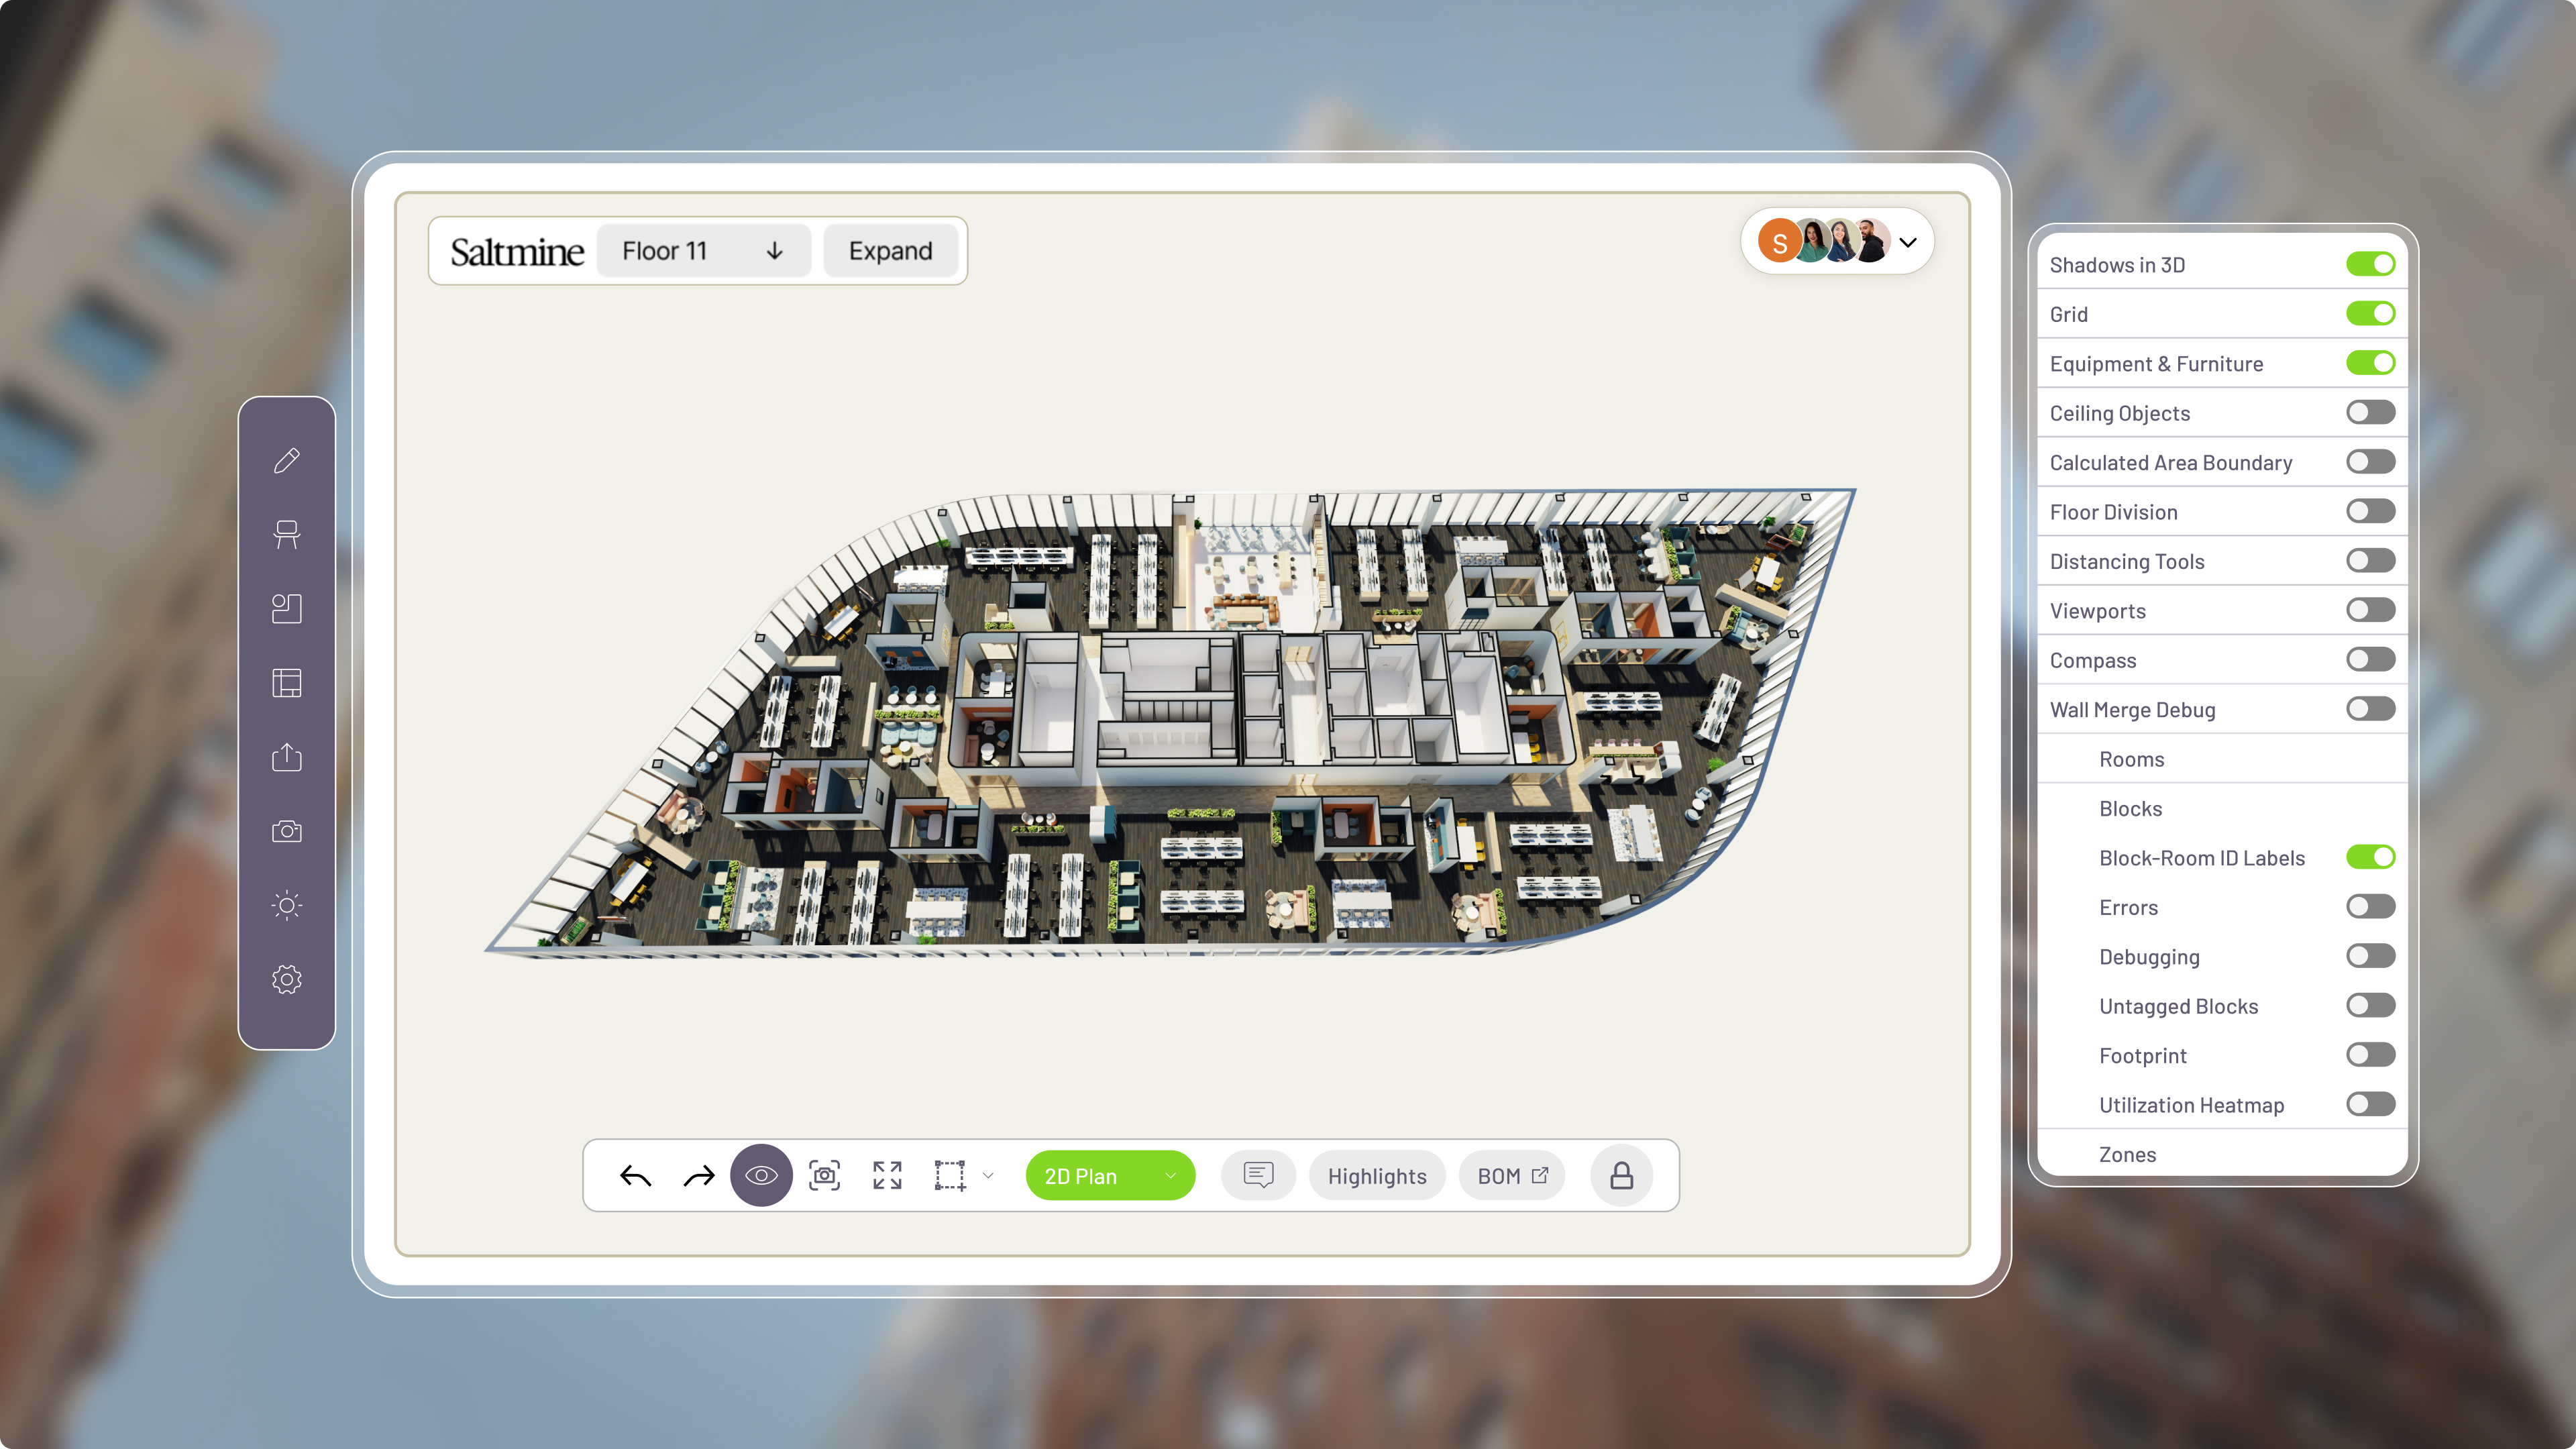
Task: Toggle the eye visibility button in toolbar
Action: pos(761,1175)
